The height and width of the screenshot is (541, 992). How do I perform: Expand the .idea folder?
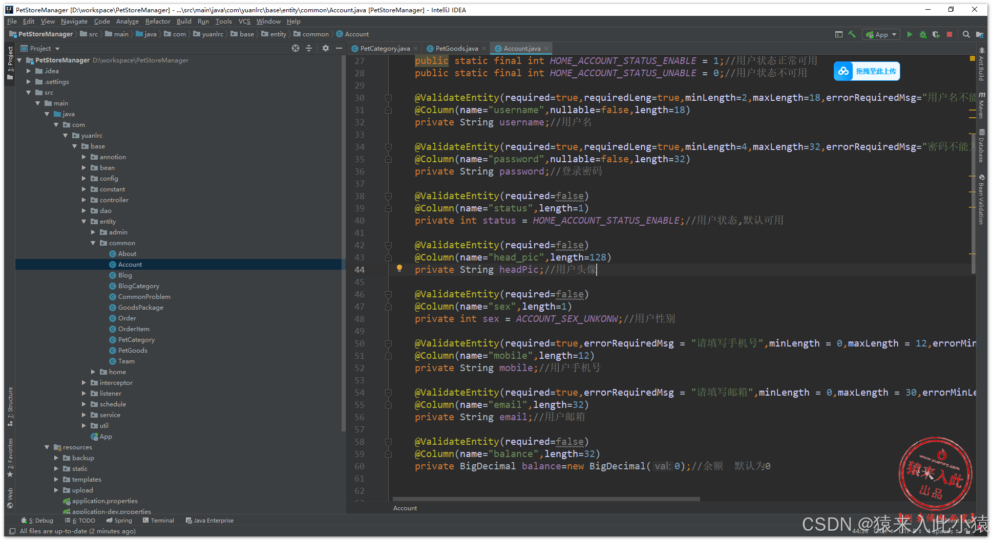click(29, 71)
